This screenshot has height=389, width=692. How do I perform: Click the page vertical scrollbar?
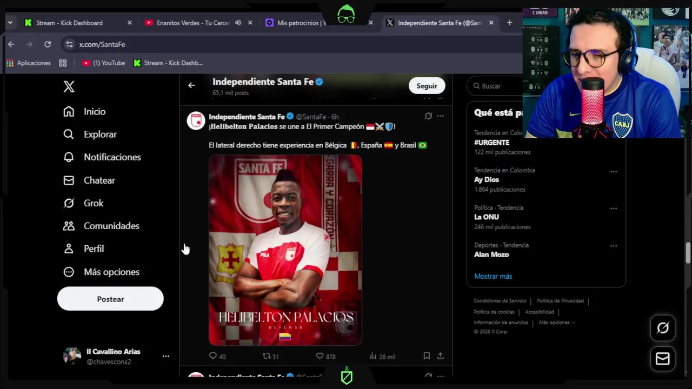click(x=688, y=253)
